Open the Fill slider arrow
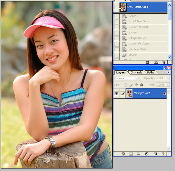 167,84
